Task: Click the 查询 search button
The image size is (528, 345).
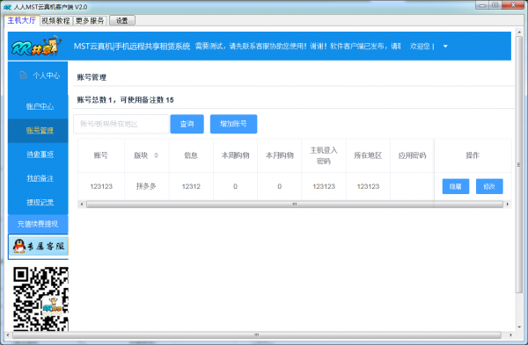Action: 187,124
